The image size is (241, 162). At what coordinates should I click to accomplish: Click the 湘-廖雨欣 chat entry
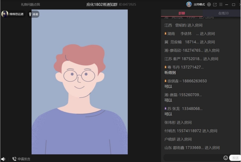[x=192, y=51]
